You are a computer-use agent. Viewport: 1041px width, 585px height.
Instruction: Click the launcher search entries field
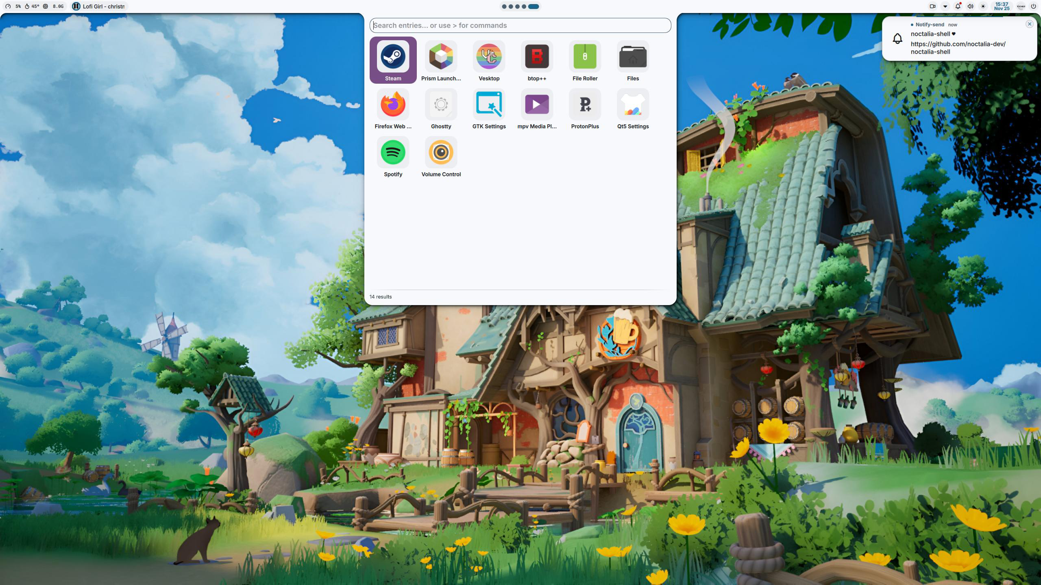coord(520,25)
